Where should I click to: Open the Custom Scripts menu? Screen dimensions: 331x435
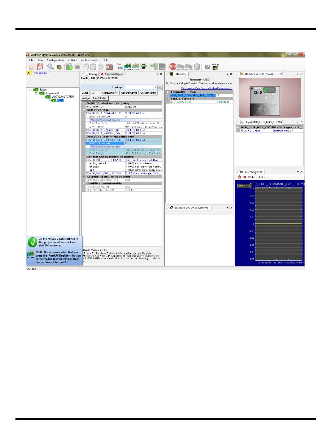click(90, 60)
